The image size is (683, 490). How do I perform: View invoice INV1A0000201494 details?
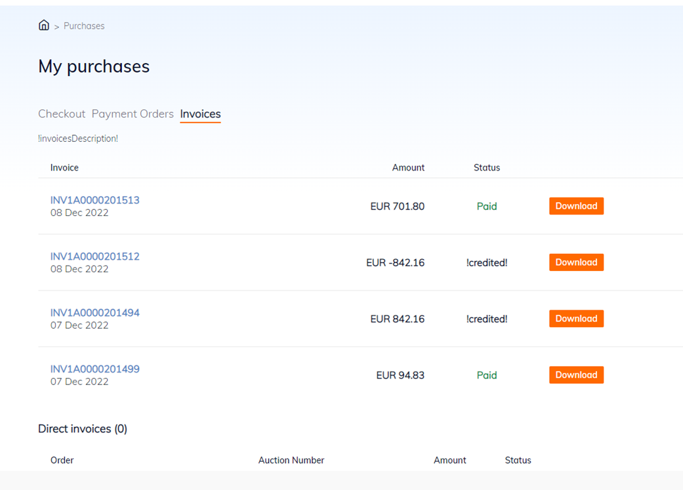(x=94, y=313)
